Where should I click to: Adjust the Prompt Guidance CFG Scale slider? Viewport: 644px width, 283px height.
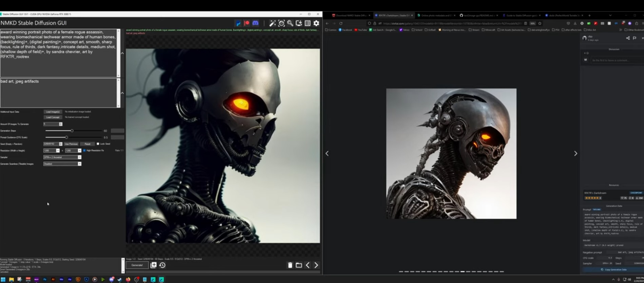tap(66, 137)
